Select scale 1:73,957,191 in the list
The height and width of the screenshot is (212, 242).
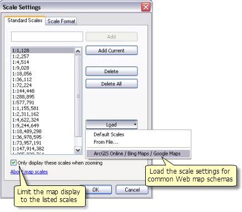click(x=43, y=143)
